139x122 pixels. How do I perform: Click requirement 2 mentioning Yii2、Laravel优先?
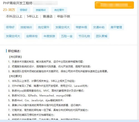48,86
